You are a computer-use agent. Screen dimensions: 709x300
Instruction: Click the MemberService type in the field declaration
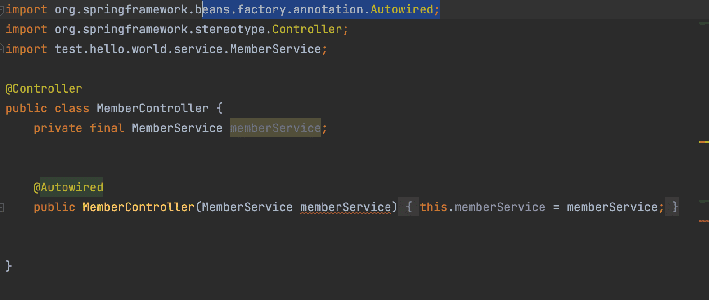[177, 128]
